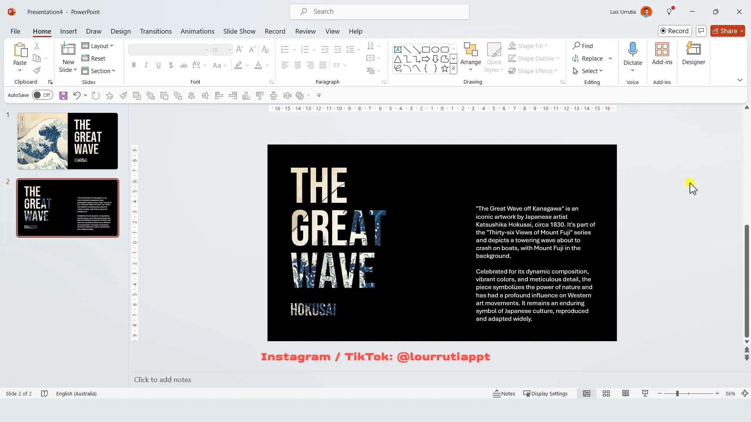Open the Select dropdown in Editing
Viewport: 751px width, 422px height.
tap(588, 71)
